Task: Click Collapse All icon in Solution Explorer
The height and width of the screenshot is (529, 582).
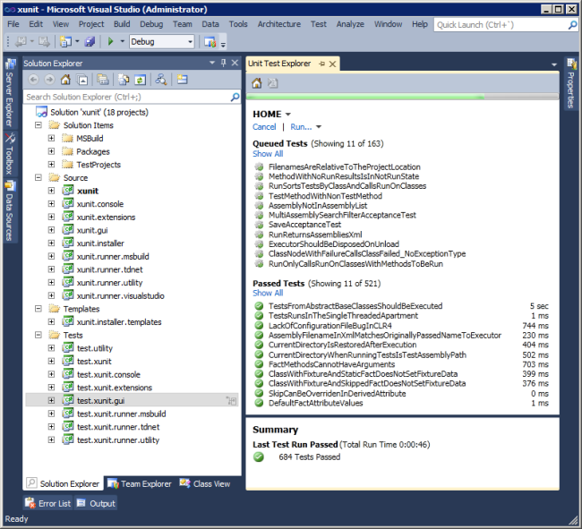Action: pos(82,80)
